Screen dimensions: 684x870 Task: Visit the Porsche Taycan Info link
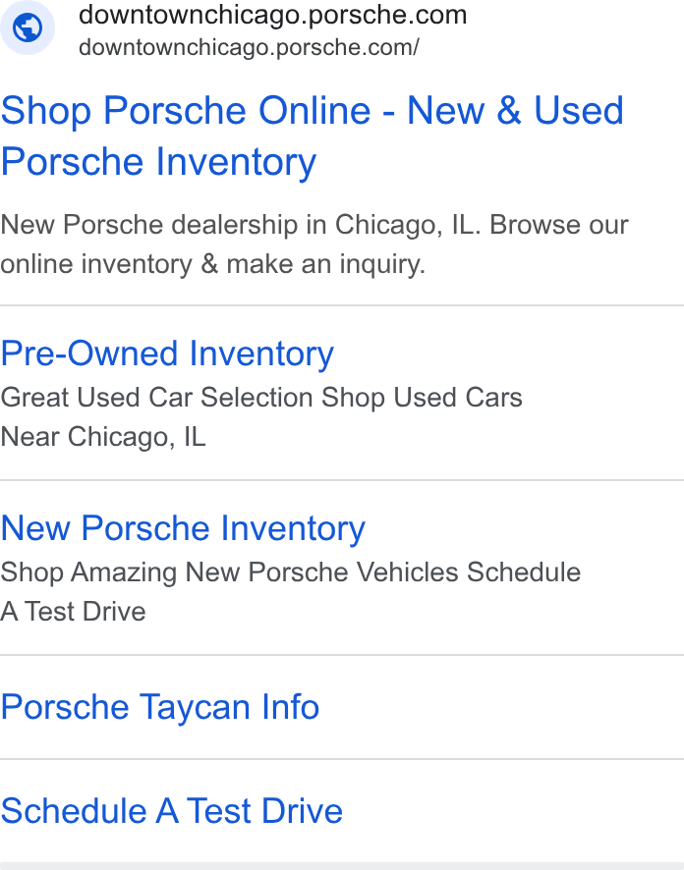(160, 707)
